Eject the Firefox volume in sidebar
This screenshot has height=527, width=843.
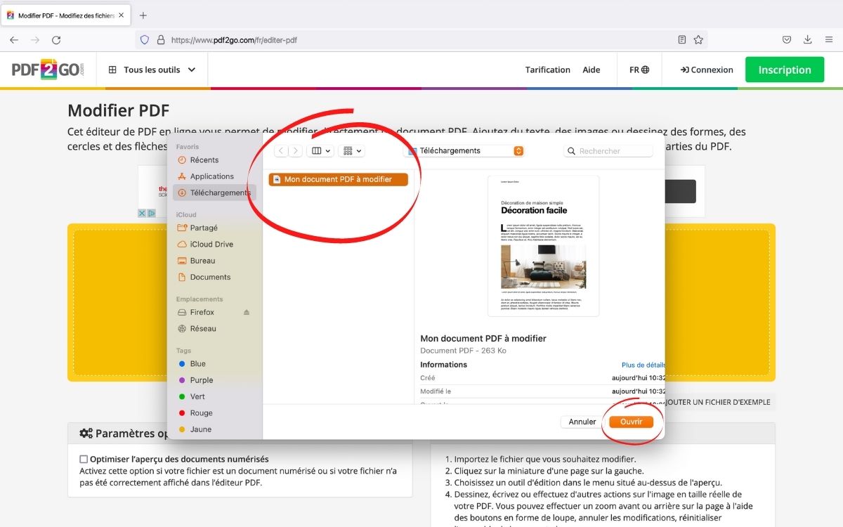point(246,312)
